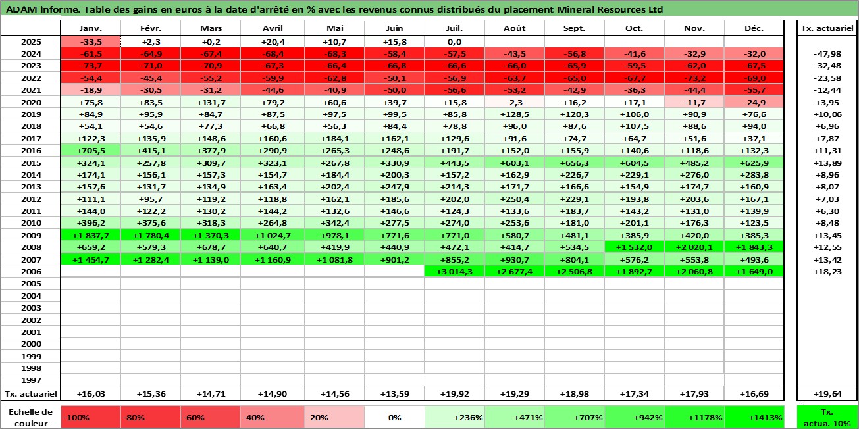The image size is (859, 429).
Task: Select the +107,5 cell in 2018
Action: click(x=635, y=126)
